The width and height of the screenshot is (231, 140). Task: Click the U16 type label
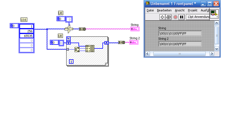[x=24, y=19]
